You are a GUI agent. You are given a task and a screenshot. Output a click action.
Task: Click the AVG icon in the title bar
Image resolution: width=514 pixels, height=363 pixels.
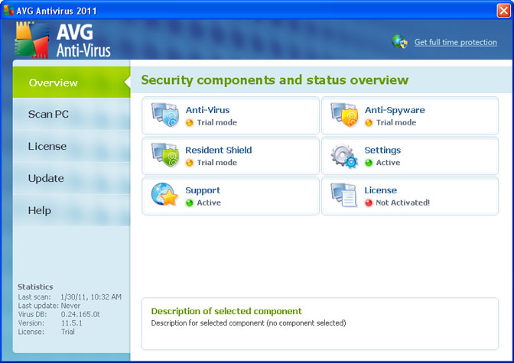tap(8, 11)
